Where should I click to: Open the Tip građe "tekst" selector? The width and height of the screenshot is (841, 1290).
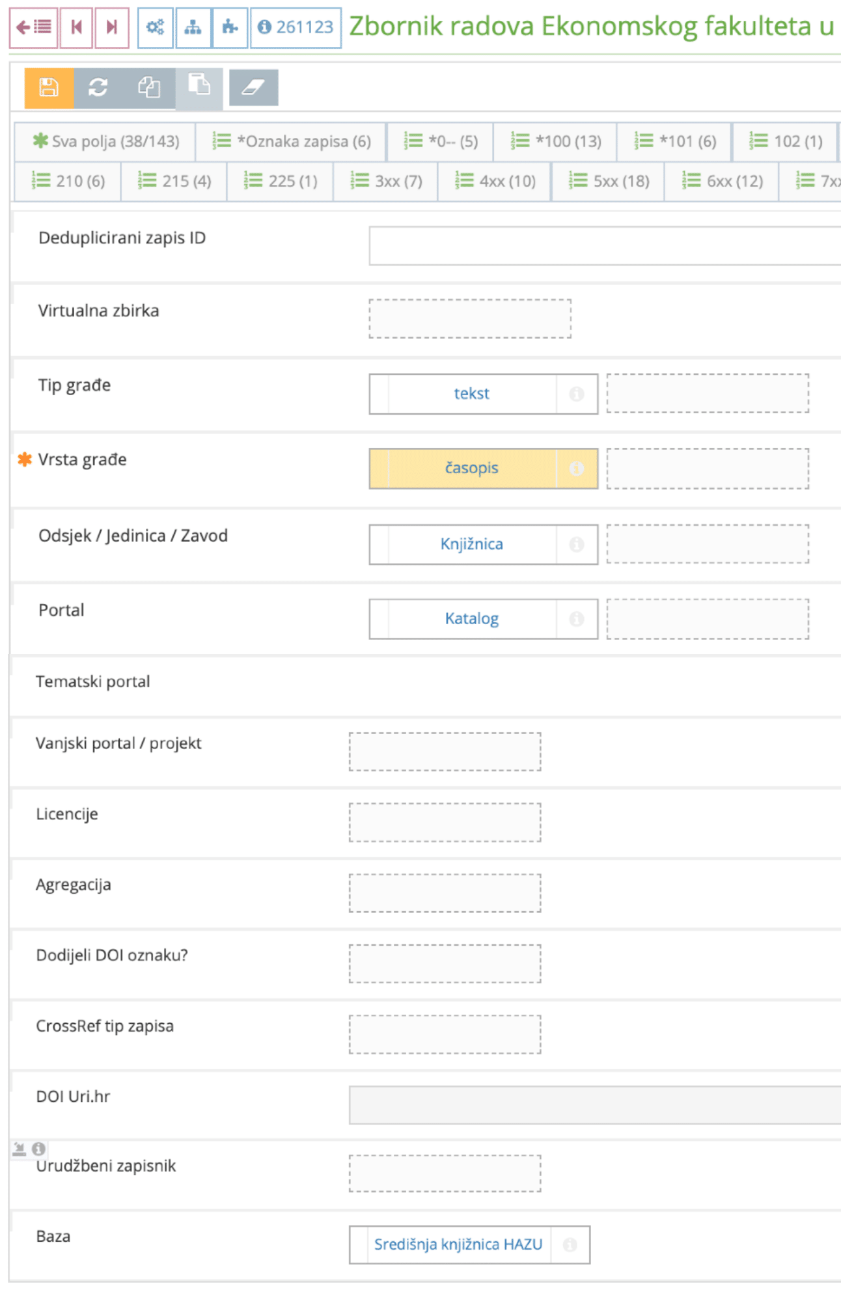pyautogui.click(x=472, y=394)
